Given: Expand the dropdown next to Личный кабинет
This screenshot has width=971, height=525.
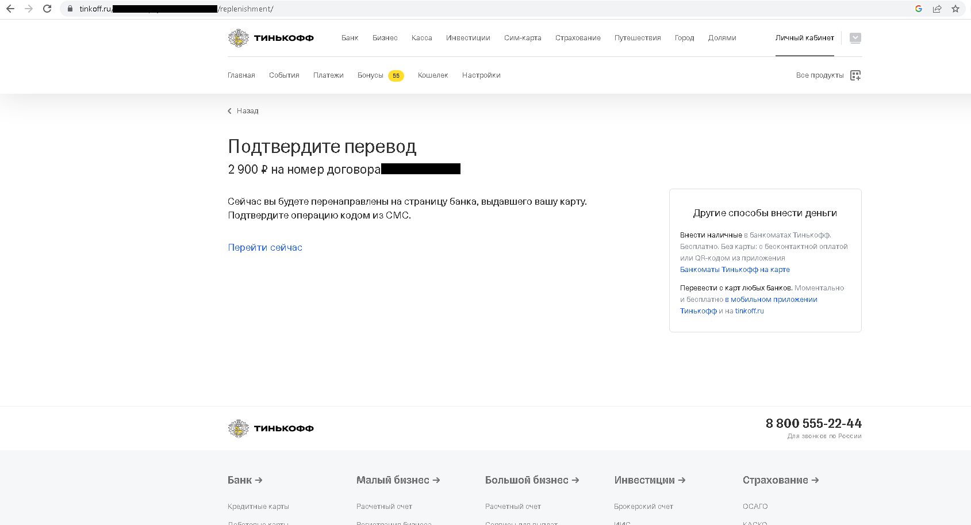Looking at the screenshot, I should click(855, 37).
